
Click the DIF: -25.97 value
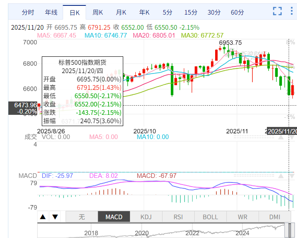pos(57,176)
